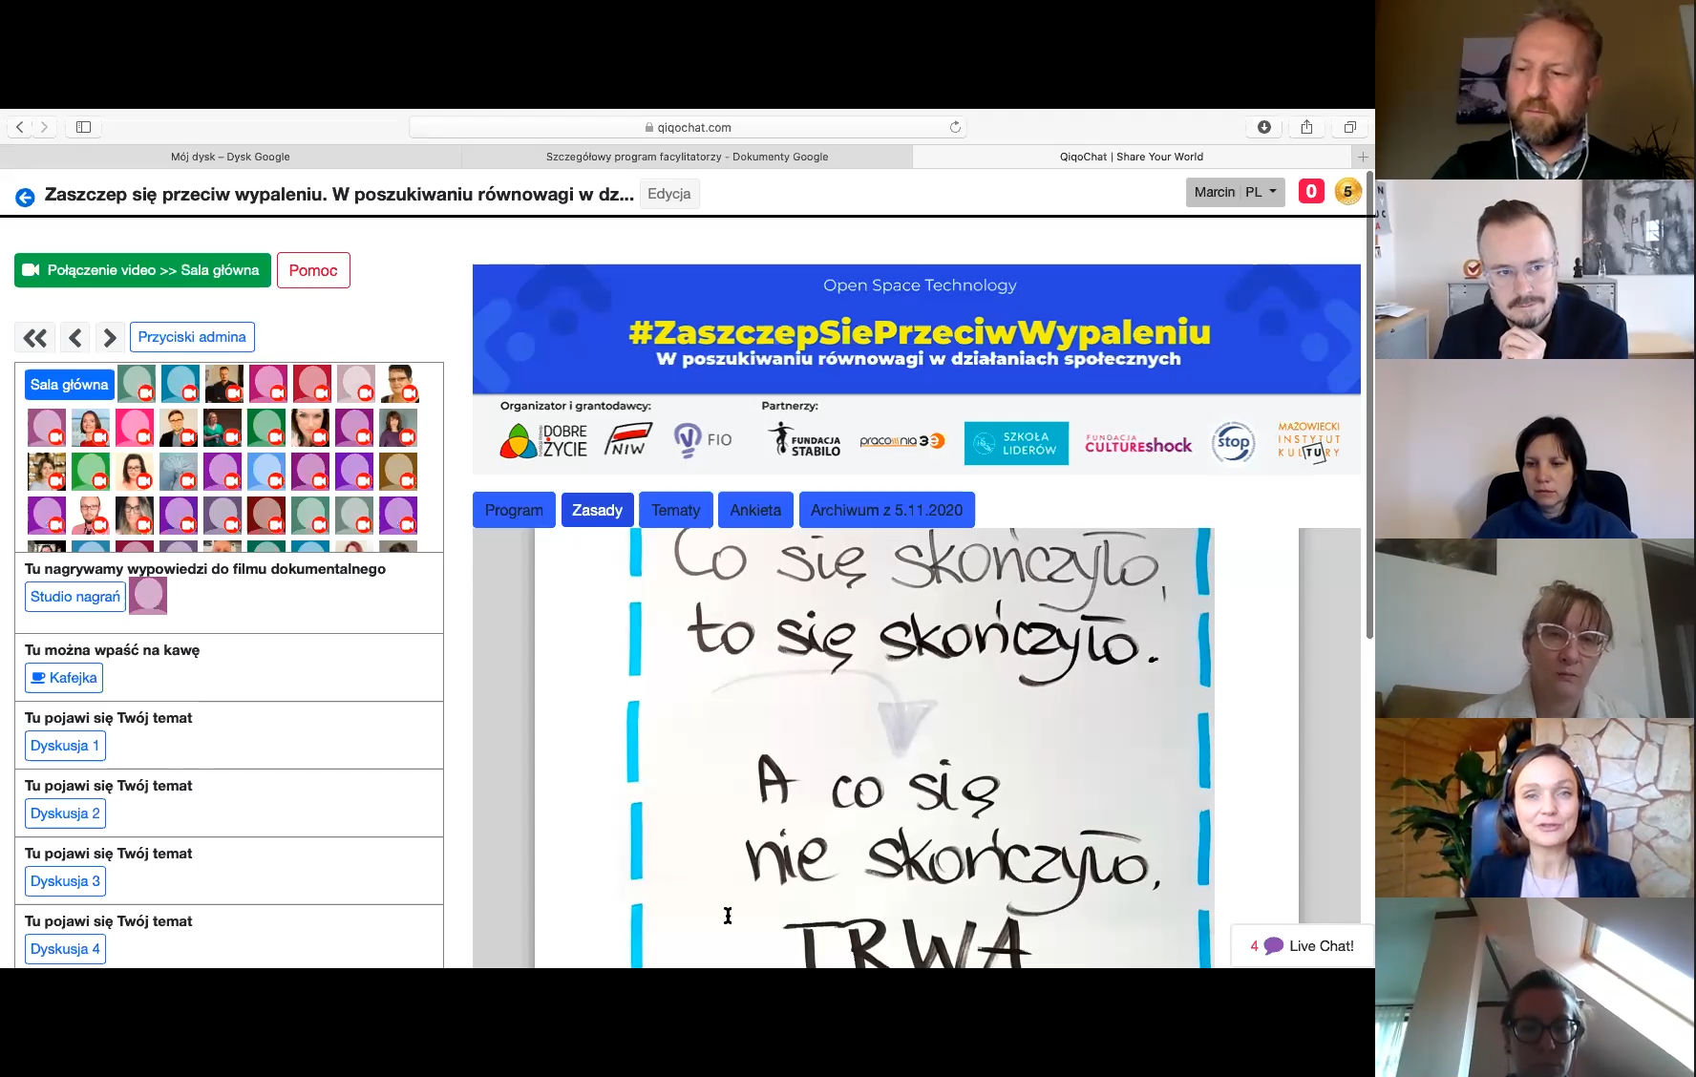Show all tabs overview icon
Screen dimensions: 1696x1077
pyautogui.click(x=1349, y=127)
